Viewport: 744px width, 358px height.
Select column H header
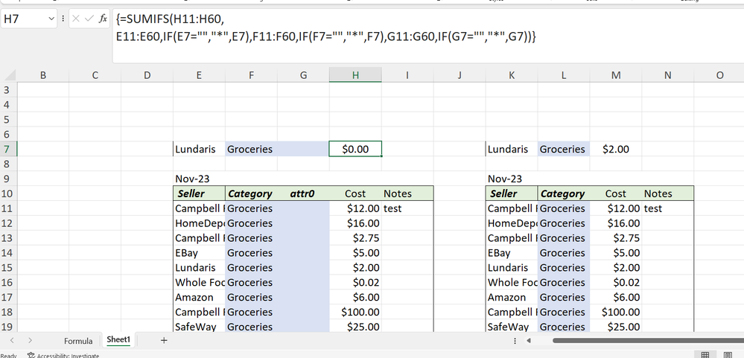(355, 75)
